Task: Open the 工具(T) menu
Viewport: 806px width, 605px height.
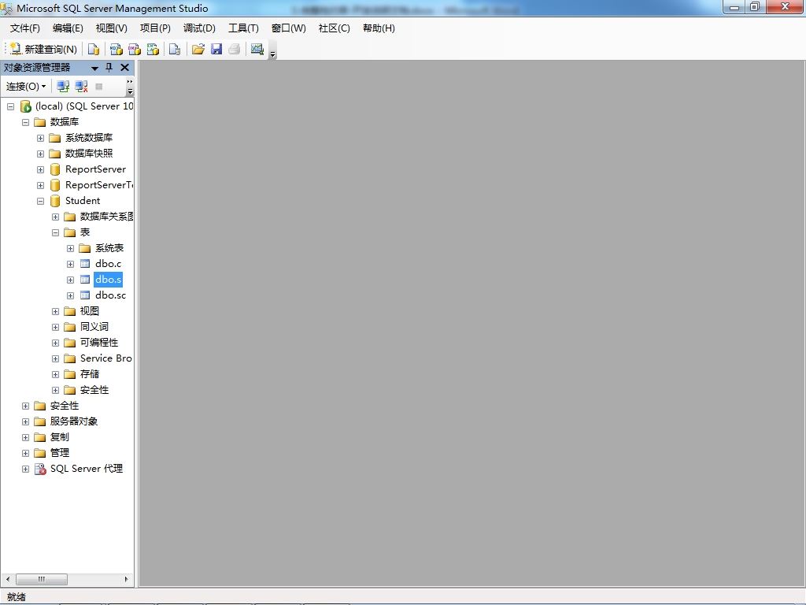Action: pos(244,28)
